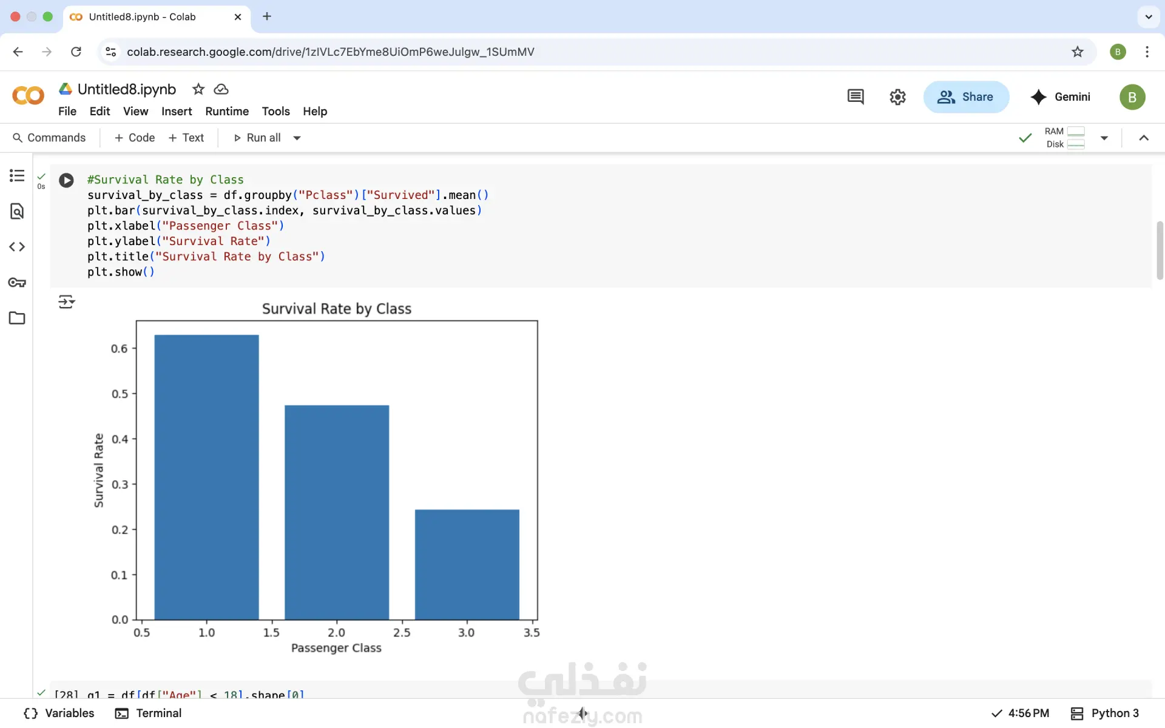Open the Secrets key icon
Screen dimensions: 1165x728
point(17,283)
